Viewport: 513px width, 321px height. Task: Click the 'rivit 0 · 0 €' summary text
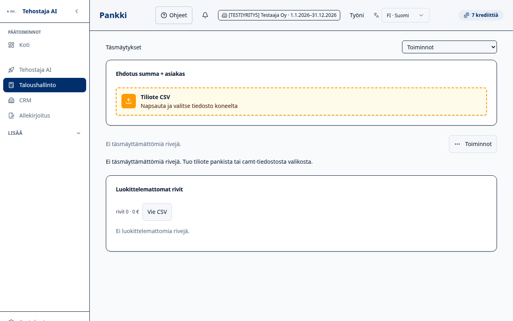tap(127, 212)
